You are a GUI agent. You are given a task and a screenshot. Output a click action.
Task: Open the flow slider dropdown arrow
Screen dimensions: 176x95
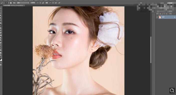(53, 3)
